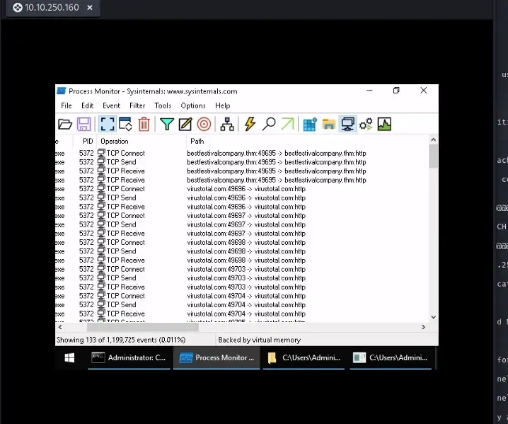Toggle Show Network Activity icon
Viewport: 508px width, 424px height.
coord(347,124)
